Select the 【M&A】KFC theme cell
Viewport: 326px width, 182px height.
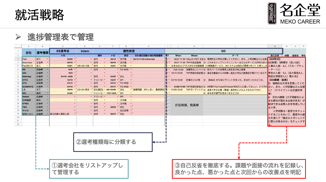[235, 80]
